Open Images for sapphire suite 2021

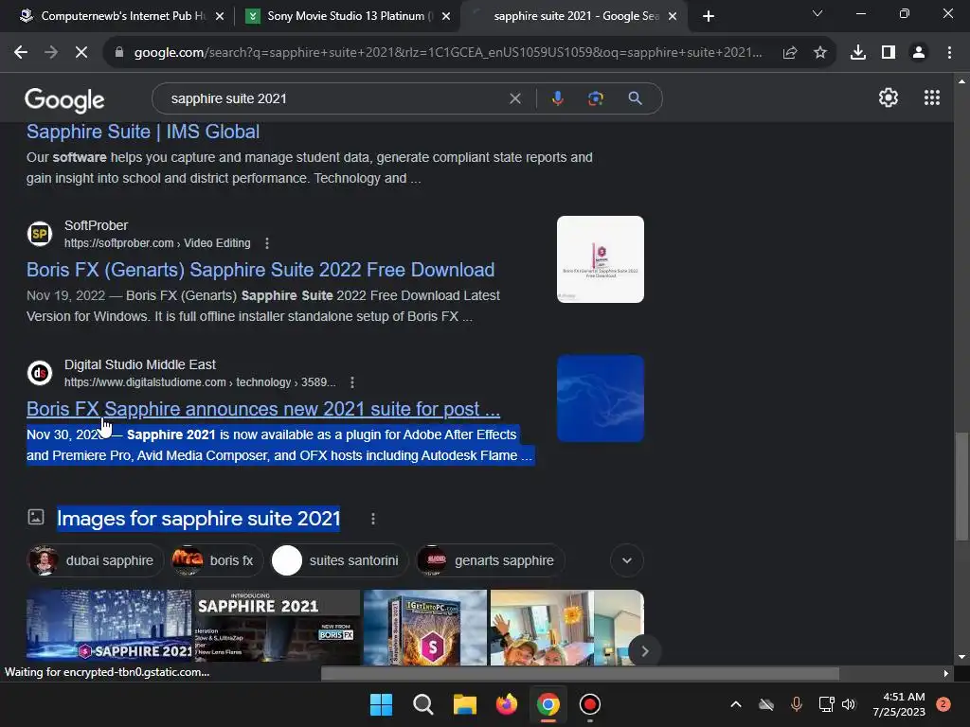pos(199,518)
